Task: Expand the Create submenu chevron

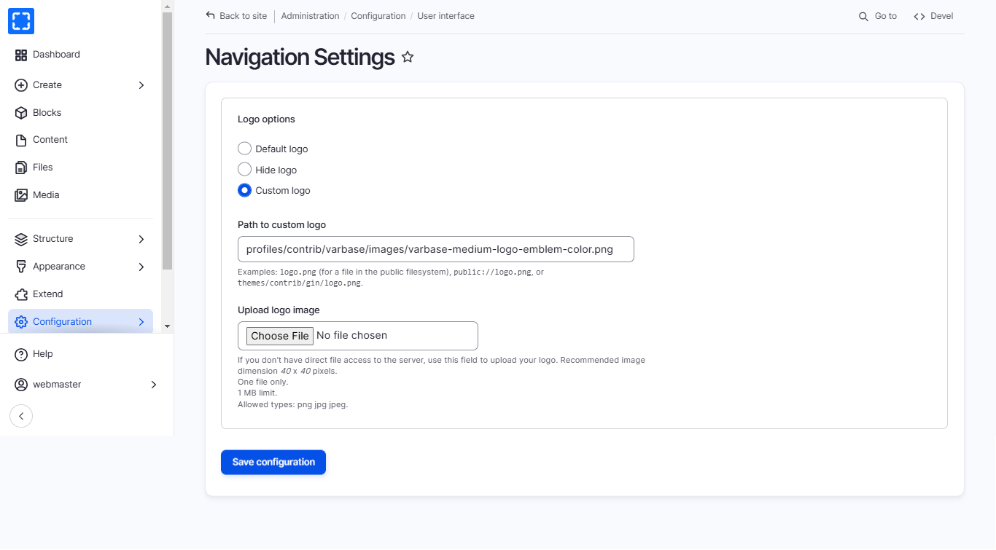Action: tap(141, 85)
